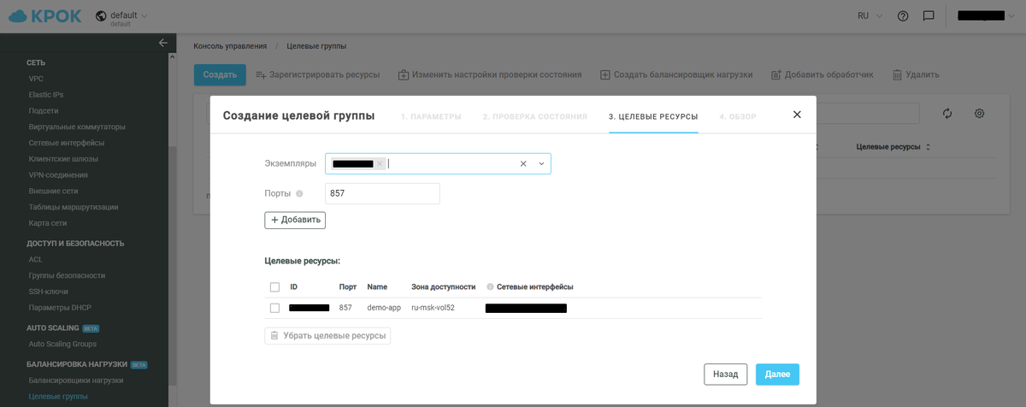Open table settings gear icon
Image resolution: width=1026 pixels, height=407 pixels.
click(980, 113)
